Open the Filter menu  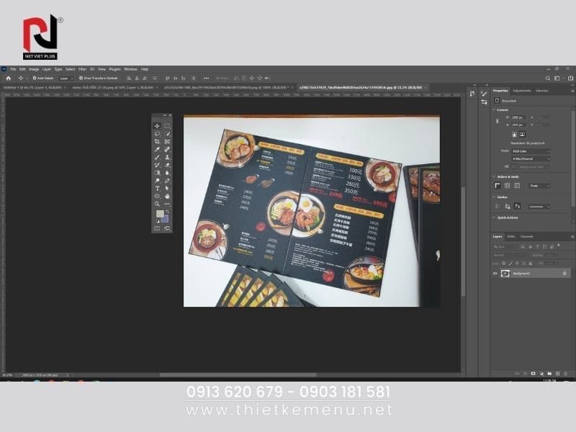(x=81, y=69)
